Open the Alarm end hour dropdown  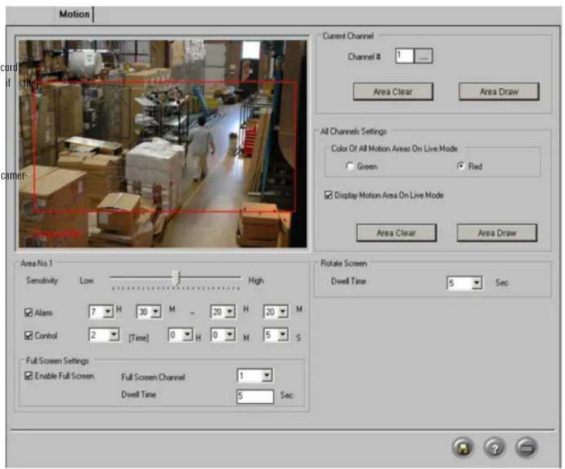230,311
